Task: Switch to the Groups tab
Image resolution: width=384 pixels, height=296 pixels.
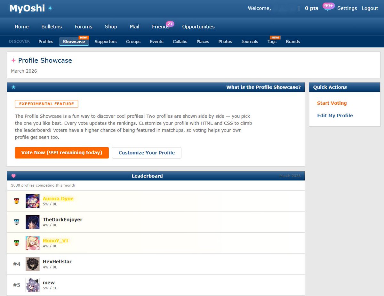Action: (x=133, y=42)
